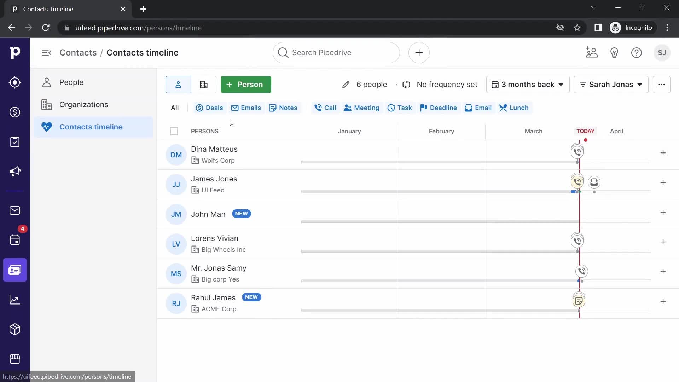
Task: Toggle the Meeting activity filter
Action: pos(361,108)
